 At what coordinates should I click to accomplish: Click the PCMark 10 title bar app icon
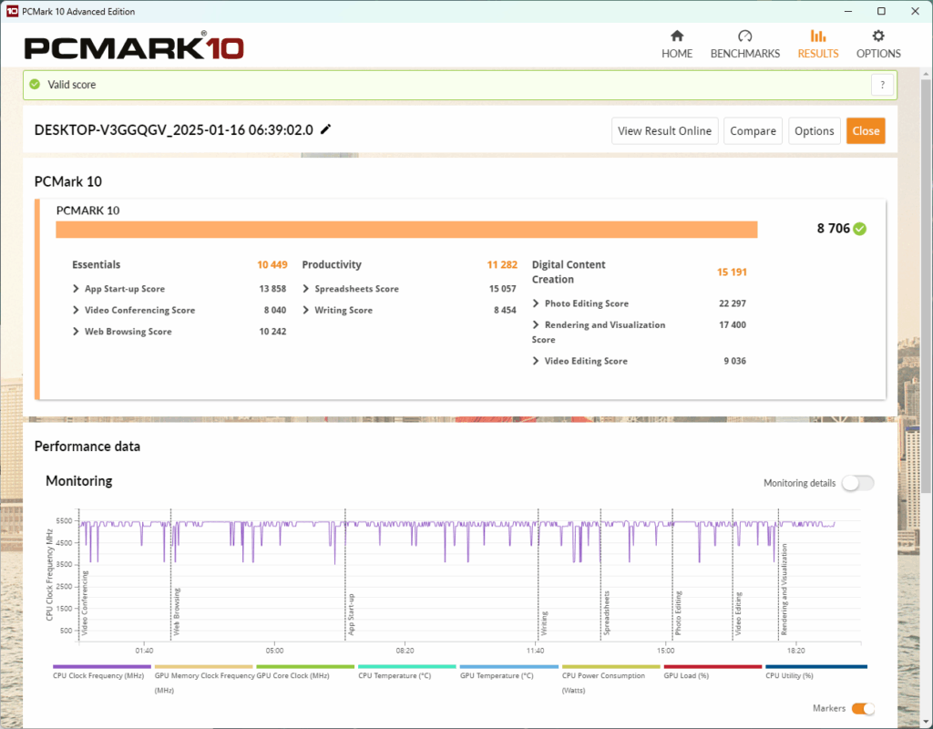point(12,11)
